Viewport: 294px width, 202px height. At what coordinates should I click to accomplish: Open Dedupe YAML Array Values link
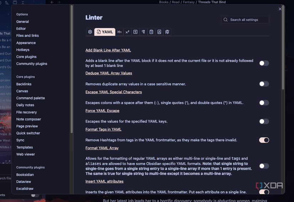click(x=109, y=73)
